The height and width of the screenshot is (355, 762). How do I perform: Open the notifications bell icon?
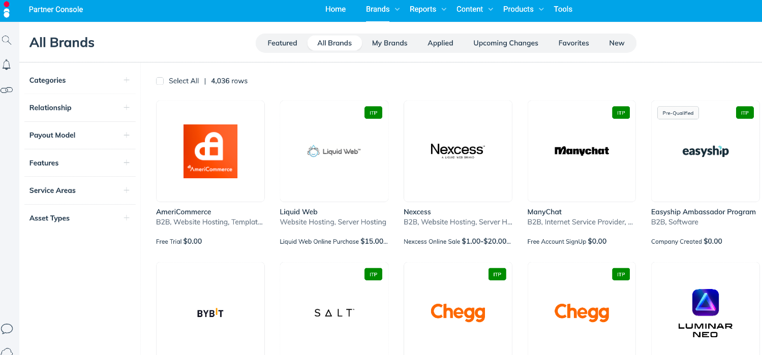coord(7,65)
